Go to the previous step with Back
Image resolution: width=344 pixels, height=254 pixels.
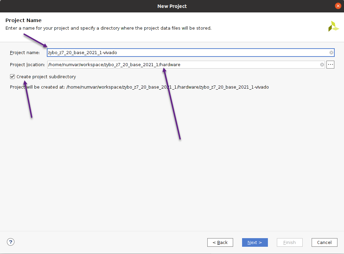[x=220, y=242]
